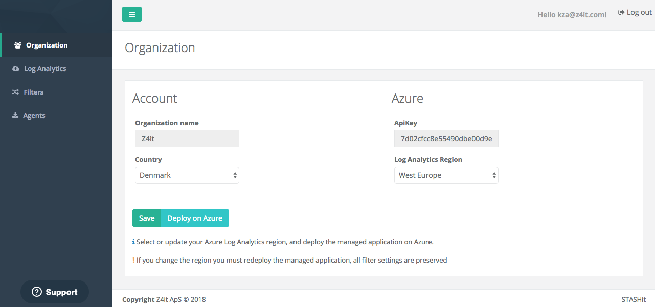Click the question mark icon on Support

pyautogui.click(x=37, y=292)
